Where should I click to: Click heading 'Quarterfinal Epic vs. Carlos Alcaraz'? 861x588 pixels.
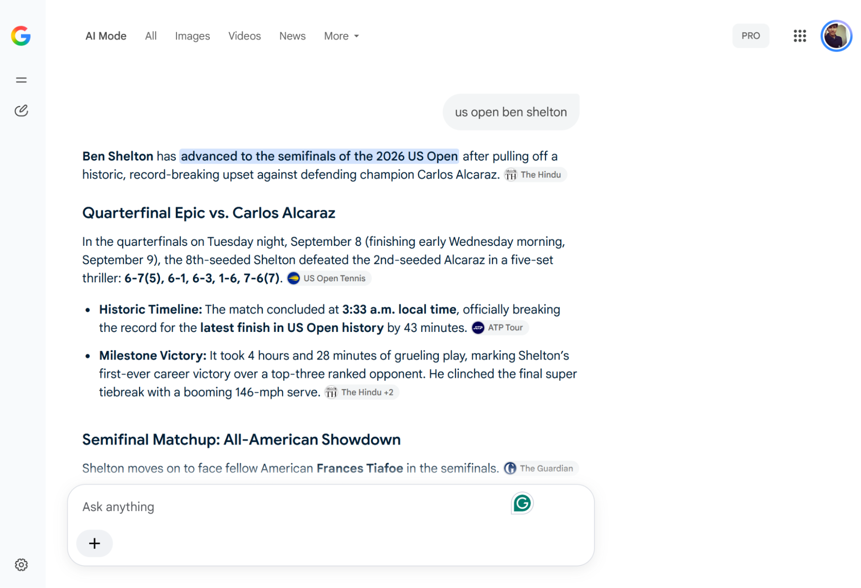(208, 213)
